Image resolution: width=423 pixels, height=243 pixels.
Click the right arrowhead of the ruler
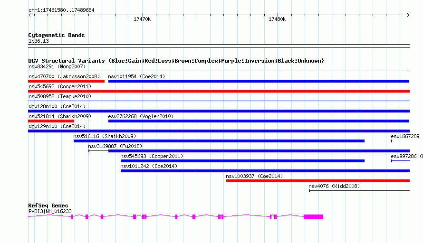(408, 15)
